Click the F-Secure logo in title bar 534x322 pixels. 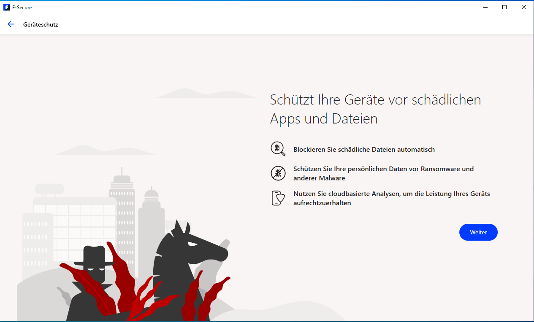click(6, 7)
